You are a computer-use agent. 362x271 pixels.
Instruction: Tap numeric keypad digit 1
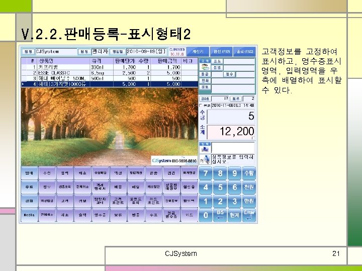[x=206, y=201]
